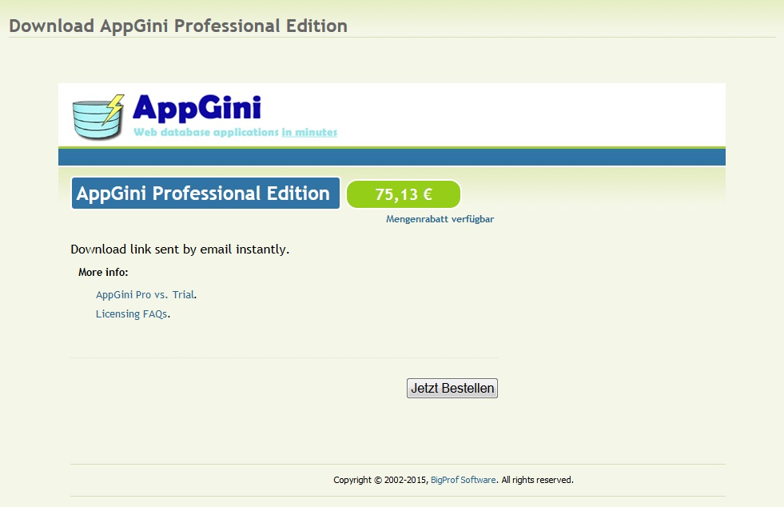
Task: Click the Jetzt Bestellen button
Action: (x=452, y=388)
